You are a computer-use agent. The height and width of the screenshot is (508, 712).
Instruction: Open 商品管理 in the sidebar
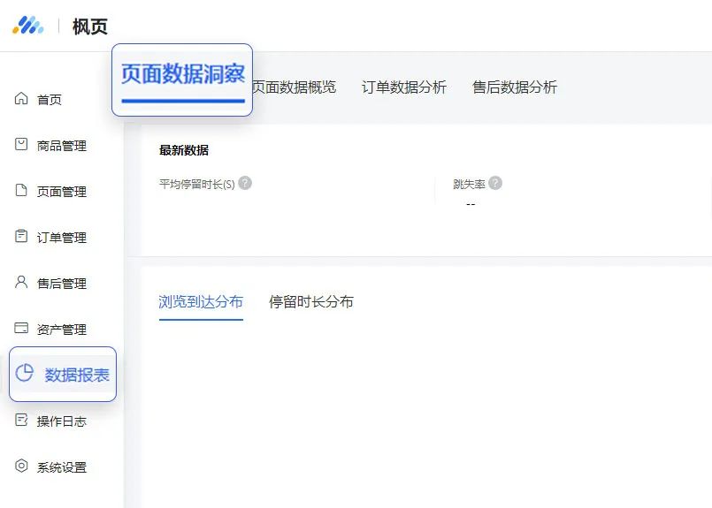pos(62,146)
